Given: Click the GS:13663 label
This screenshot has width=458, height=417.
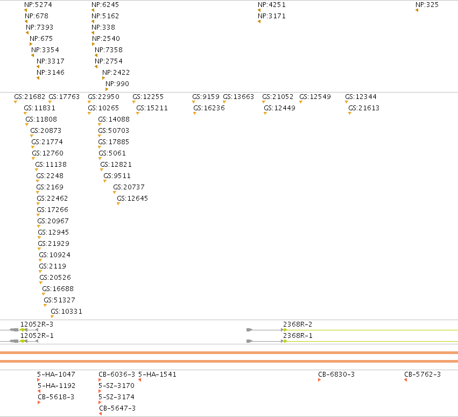Looking at the screenshot, I should click(x=238, y=97).
